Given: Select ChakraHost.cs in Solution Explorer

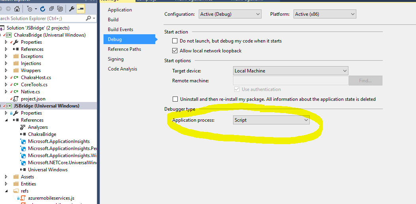Looking at the screenshot, I should 36,78.
